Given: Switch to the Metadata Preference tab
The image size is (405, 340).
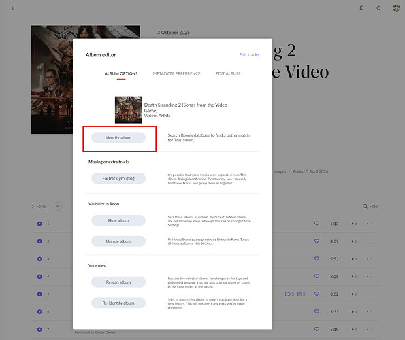Looking at the screenshot, I should [177, 73].
